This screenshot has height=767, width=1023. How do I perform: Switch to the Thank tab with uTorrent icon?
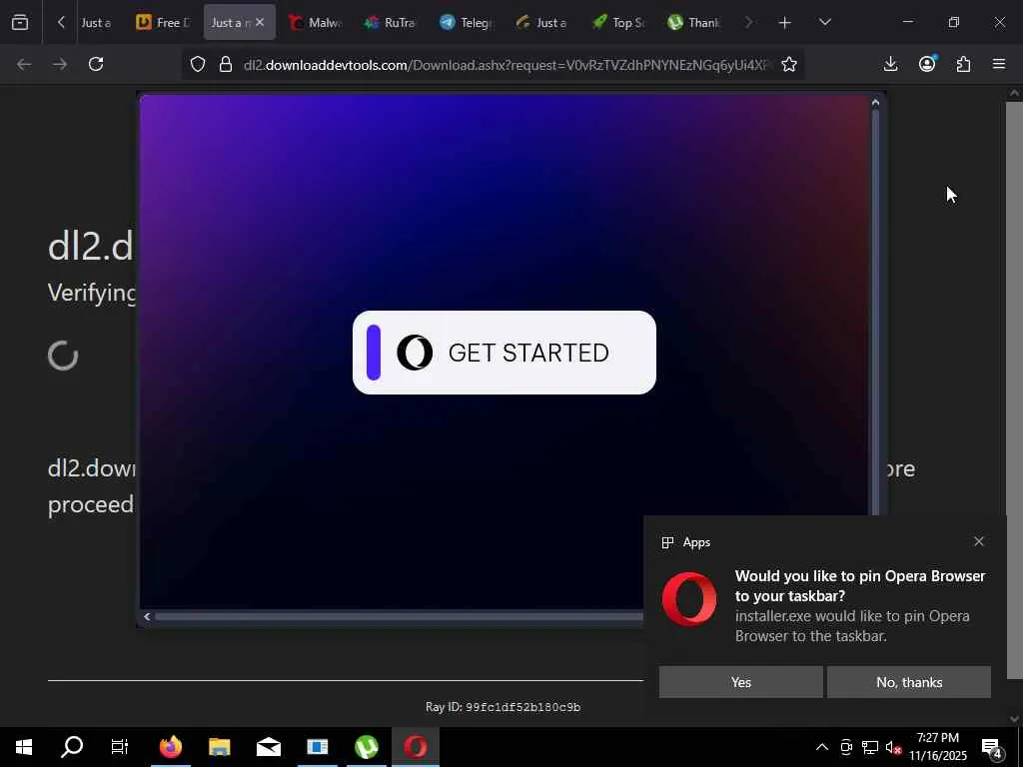coord(693,22)
